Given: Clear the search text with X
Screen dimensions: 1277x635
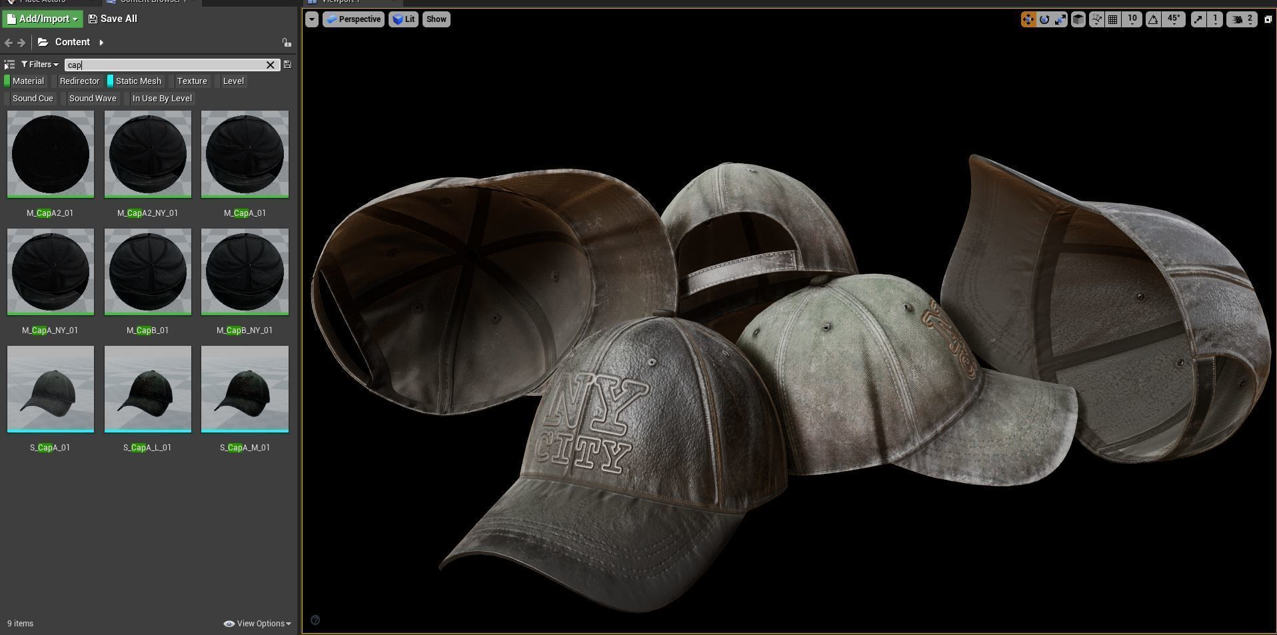Looking at the screenshot, I should 271,65.
